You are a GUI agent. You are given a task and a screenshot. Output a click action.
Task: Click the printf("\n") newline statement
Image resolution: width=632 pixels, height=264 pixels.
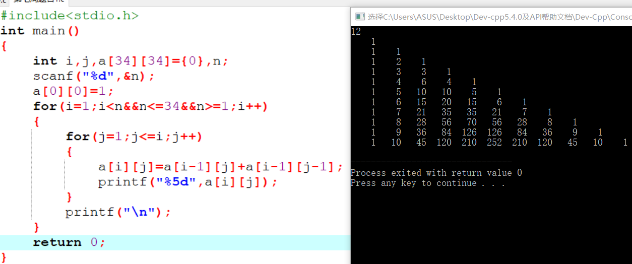click(118, 212)
